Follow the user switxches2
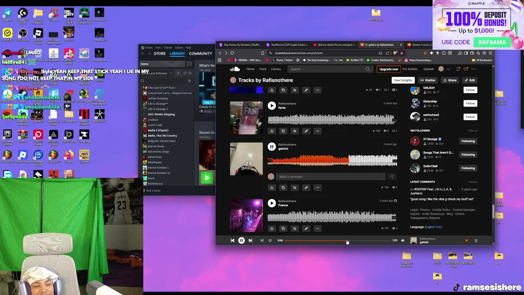Viewport: 524px width, 295px height. (x=470, y=117)
